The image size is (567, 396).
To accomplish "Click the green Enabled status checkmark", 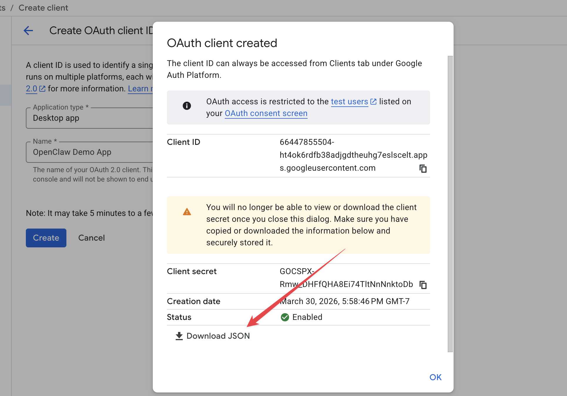I will coord(284,317).
